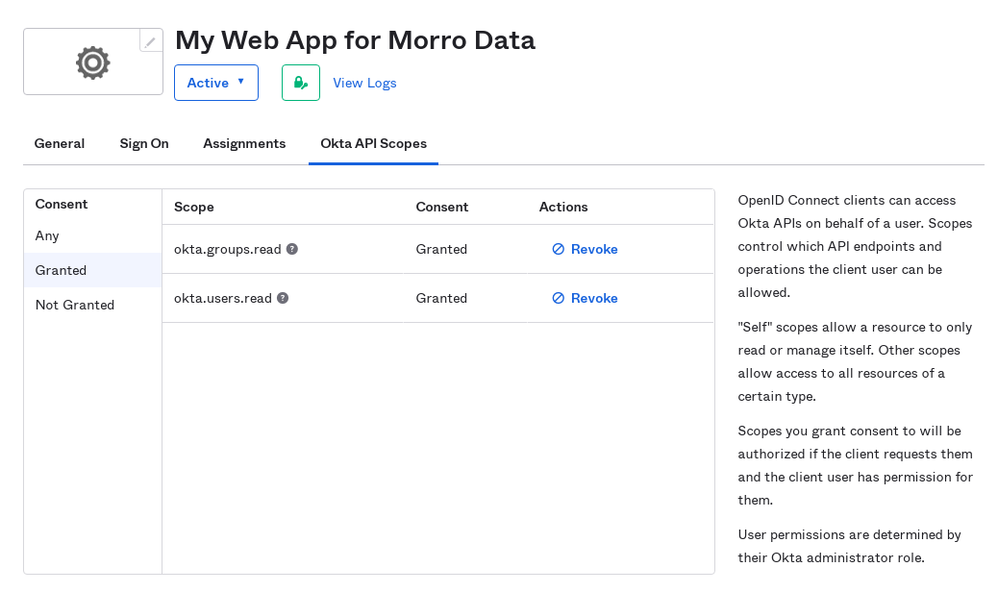Switch to the Sign On tab
Viewport: 998px width, 592px height.
click(144, 144)
